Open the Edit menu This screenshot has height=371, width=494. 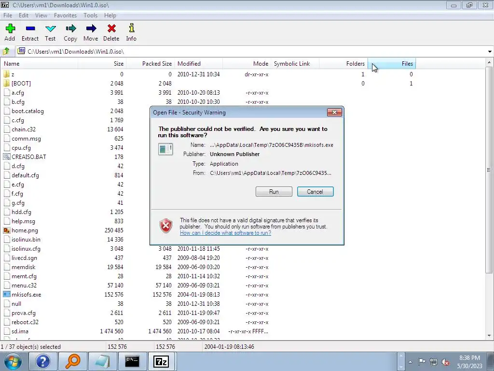click(x=24, y=15)
